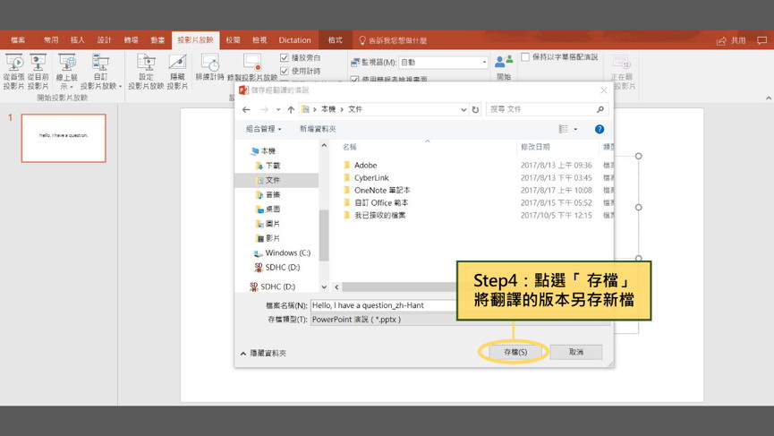Click the horizontal scrollbar in the file list

coord(399,286)
